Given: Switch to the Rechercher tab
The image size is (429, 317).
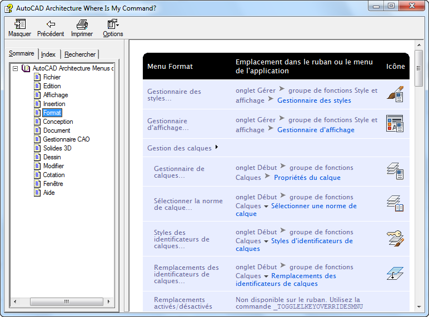Looking at the screenshot, I should pos(80,54).
